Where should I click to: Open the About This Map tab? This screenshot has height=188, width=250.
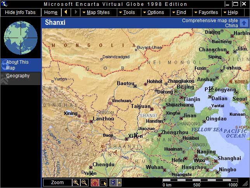pos(21,65)
